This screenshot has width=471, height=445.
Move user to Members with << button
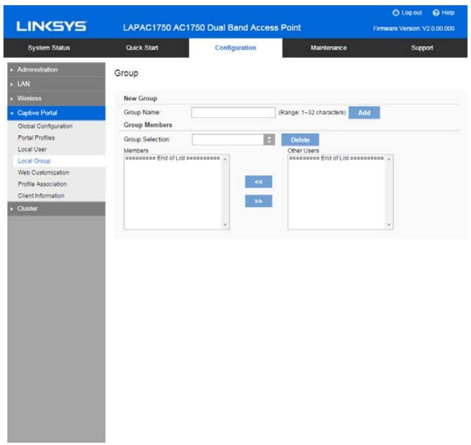coord(258,182)
